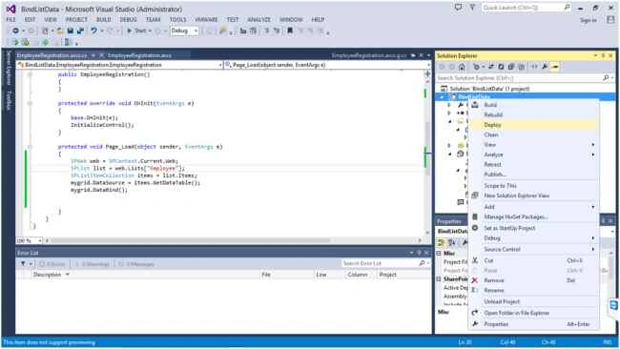
Task: Choose Manage NuGet Packages
Action: coord(533,217)
